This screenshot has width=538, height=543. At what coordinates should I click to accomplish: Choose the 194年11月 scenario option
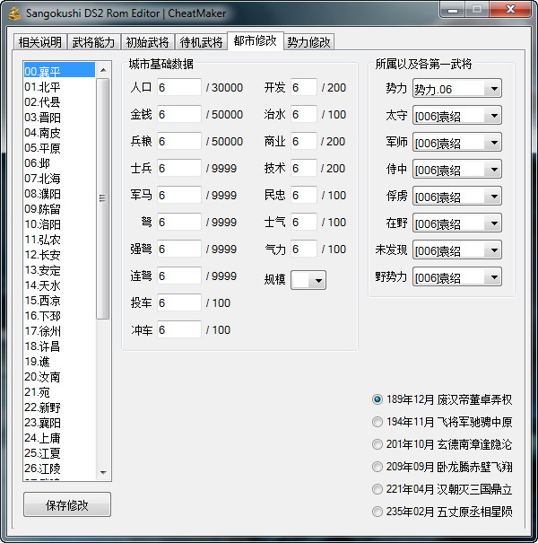[x=377, y=422]
